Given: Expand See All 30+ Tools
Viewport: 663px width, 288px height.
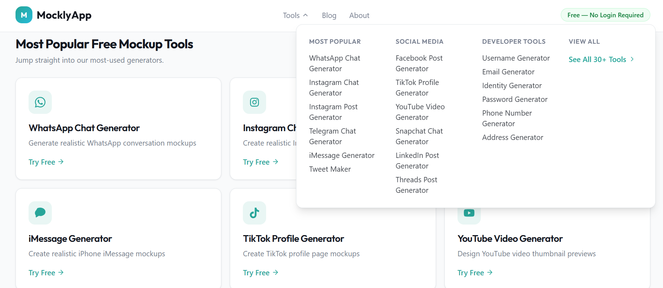Looking at the screenshot, I should (x=597, y=59).
